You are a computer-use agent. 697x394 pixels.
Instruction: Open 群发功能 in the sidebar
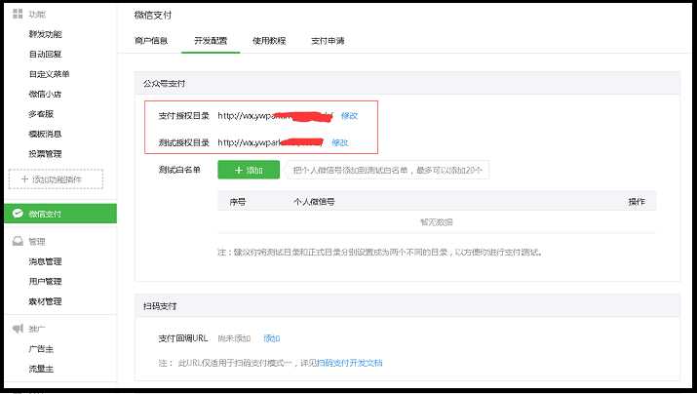coord(46,34)
